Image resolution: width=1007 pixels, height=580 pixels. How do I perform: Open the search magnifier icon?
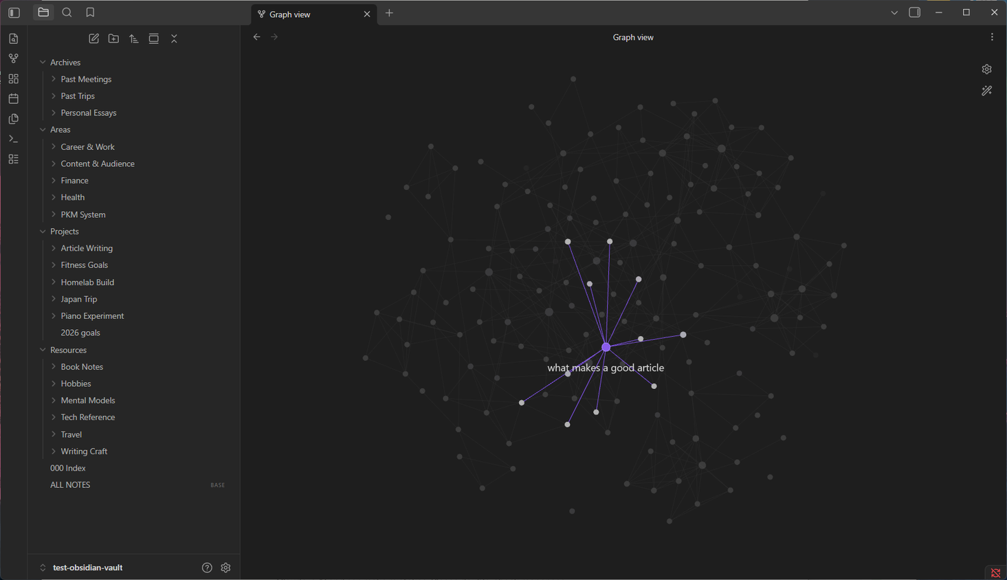(67, 12)
